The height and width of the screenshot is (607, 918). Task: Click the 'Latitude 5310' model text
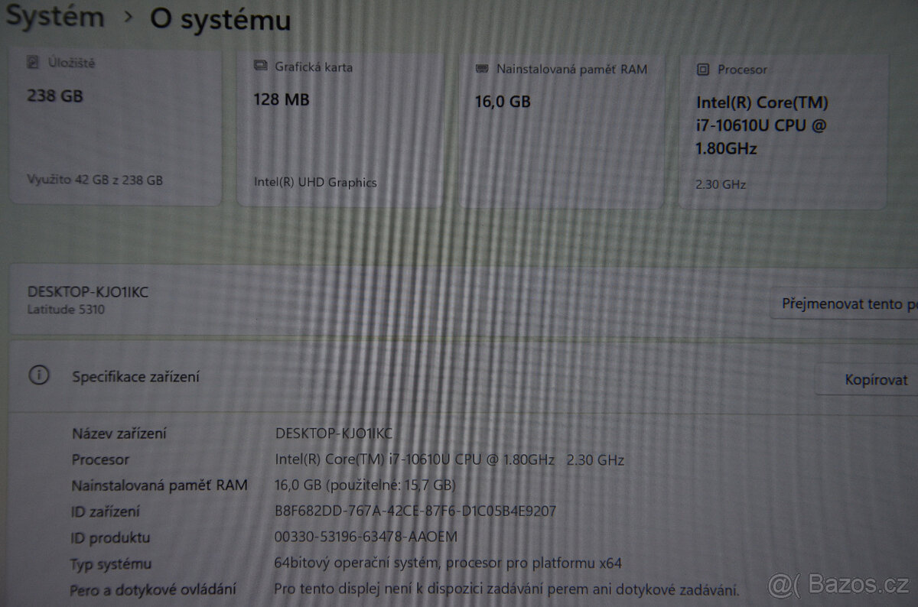[x=66, y=310]
